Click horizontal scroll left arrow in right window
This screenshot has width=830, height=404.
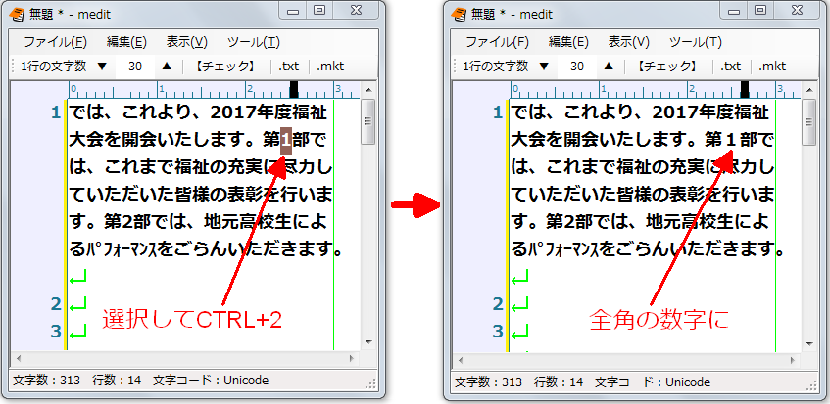(x=461, y=360)
